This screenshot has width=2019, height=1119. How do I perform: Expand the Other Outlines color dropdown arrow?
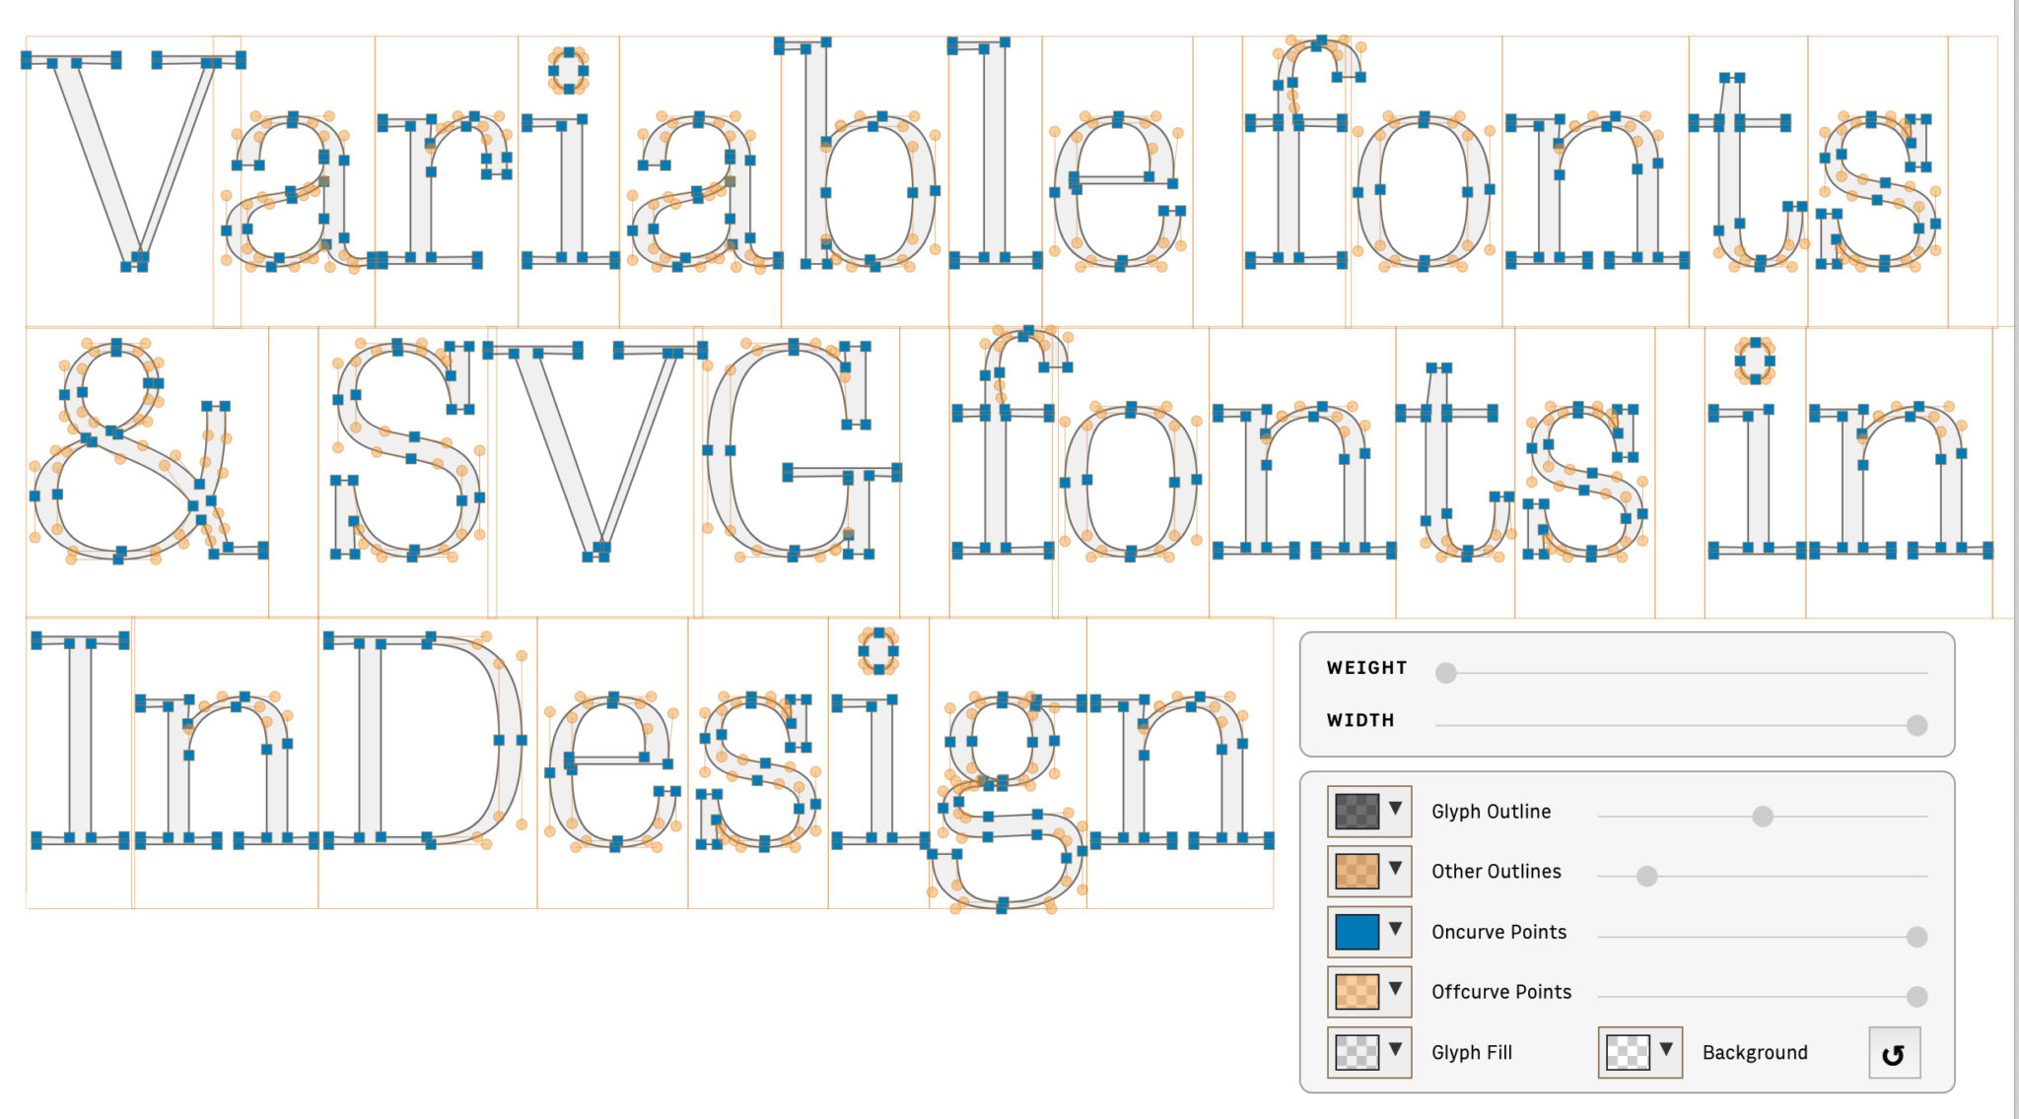(1396, 871)
